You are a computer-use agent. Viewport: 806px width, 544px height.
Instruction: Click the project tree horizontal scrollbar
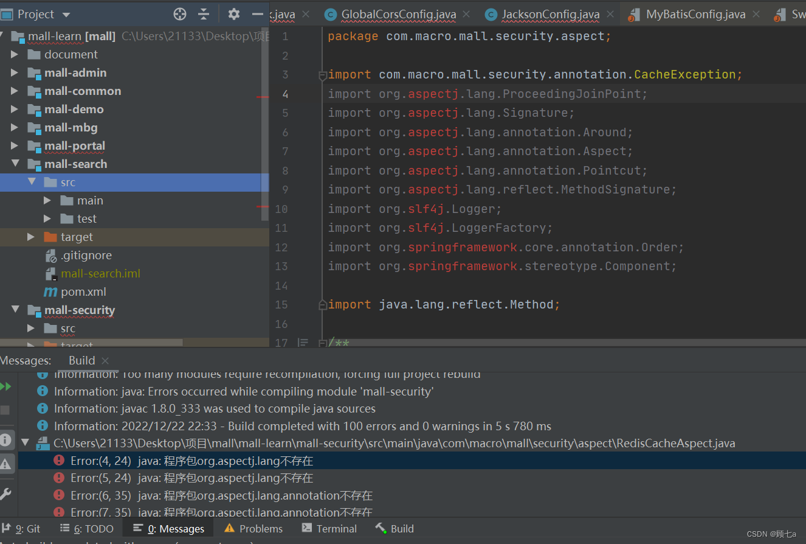[91, 343]
